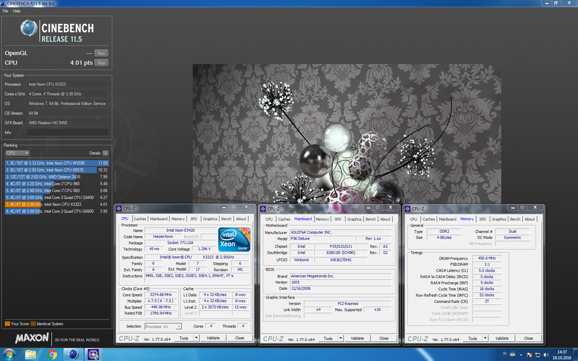Viewport: 578px width, 361px height.
Task: Click Validate in the CPU-Z CPU window
Action: click(213, 338)
